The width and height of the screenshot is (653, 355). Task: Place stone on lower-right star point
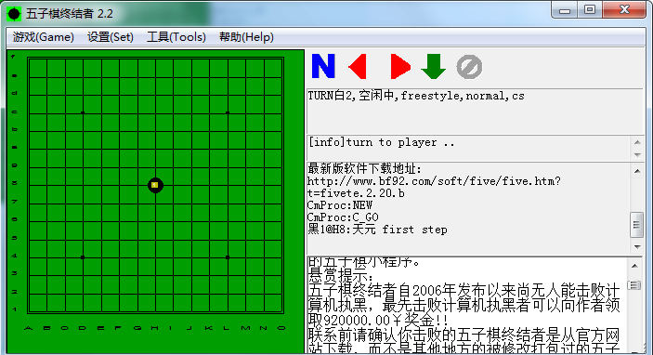pos(228,257)
